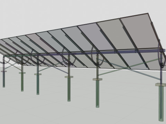Click the square pile cap on rightmost post
The height and width of the screenshot is (124, 166).
tap(161, 85)
